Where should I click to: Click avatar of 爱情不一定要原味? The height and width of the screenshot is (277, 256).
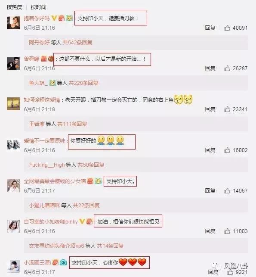pyautogui.click(x=13, y=145)
